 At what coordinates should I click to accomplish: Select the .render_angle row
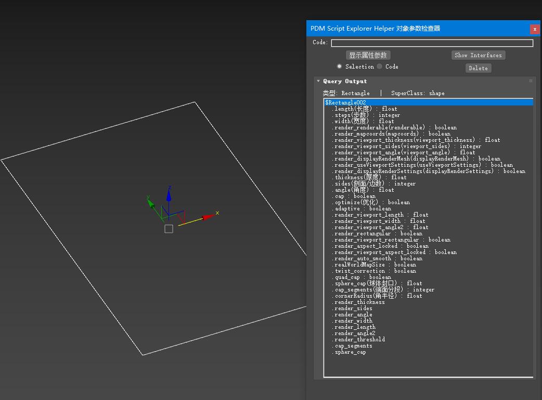428,314
